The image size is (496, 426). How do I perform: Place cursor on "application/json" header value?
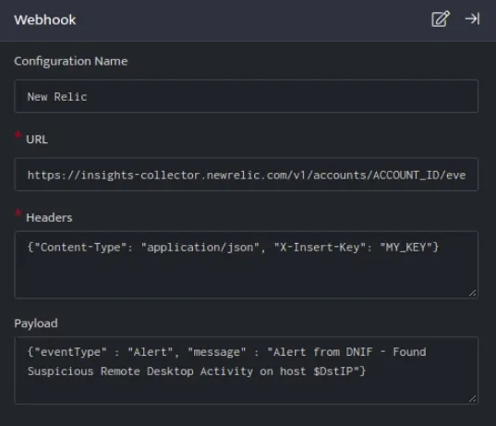200,247
